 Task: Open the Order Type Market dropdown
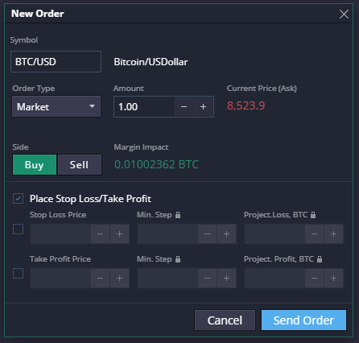[56, 106]
